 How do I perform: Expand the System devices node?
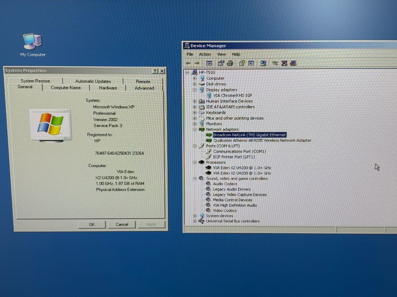point(194,216)
